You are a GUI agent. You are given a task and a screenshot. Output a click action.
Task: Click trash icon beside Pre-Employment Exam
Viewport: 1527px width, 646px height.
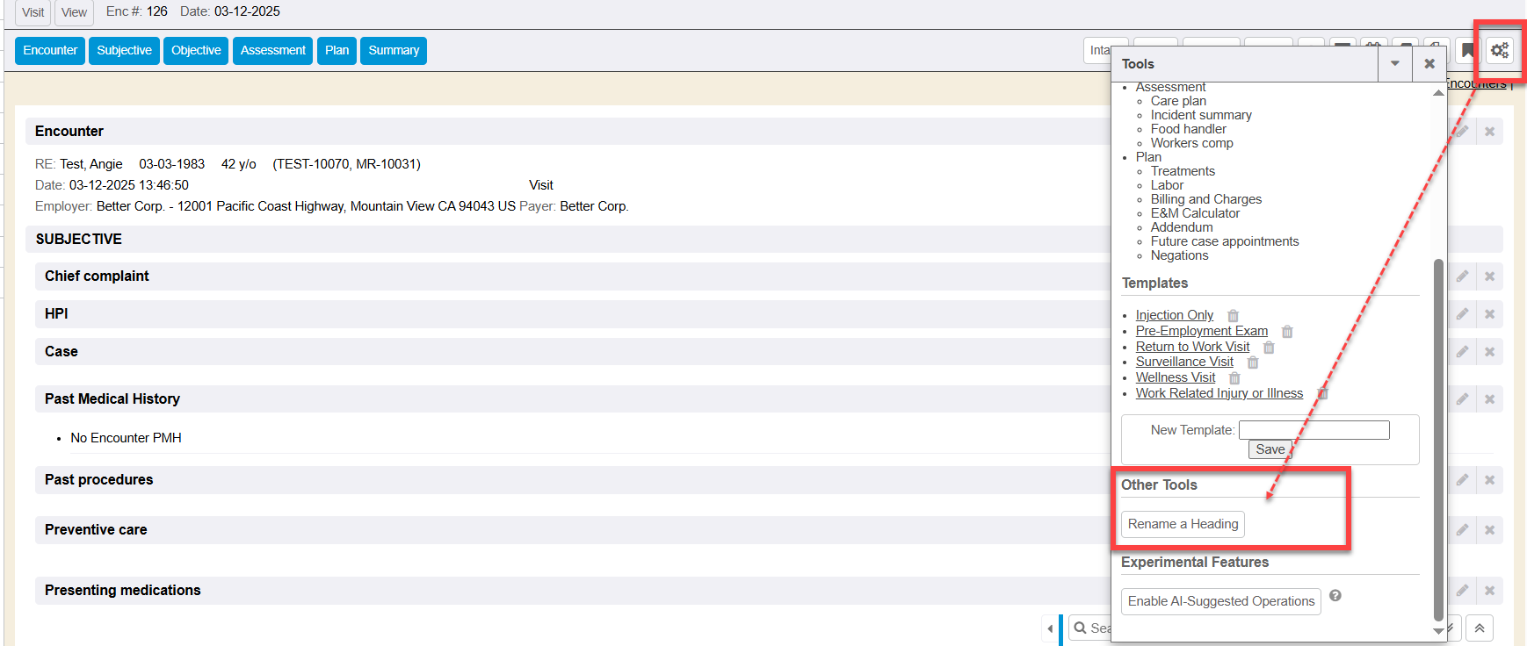[1287, 332]
